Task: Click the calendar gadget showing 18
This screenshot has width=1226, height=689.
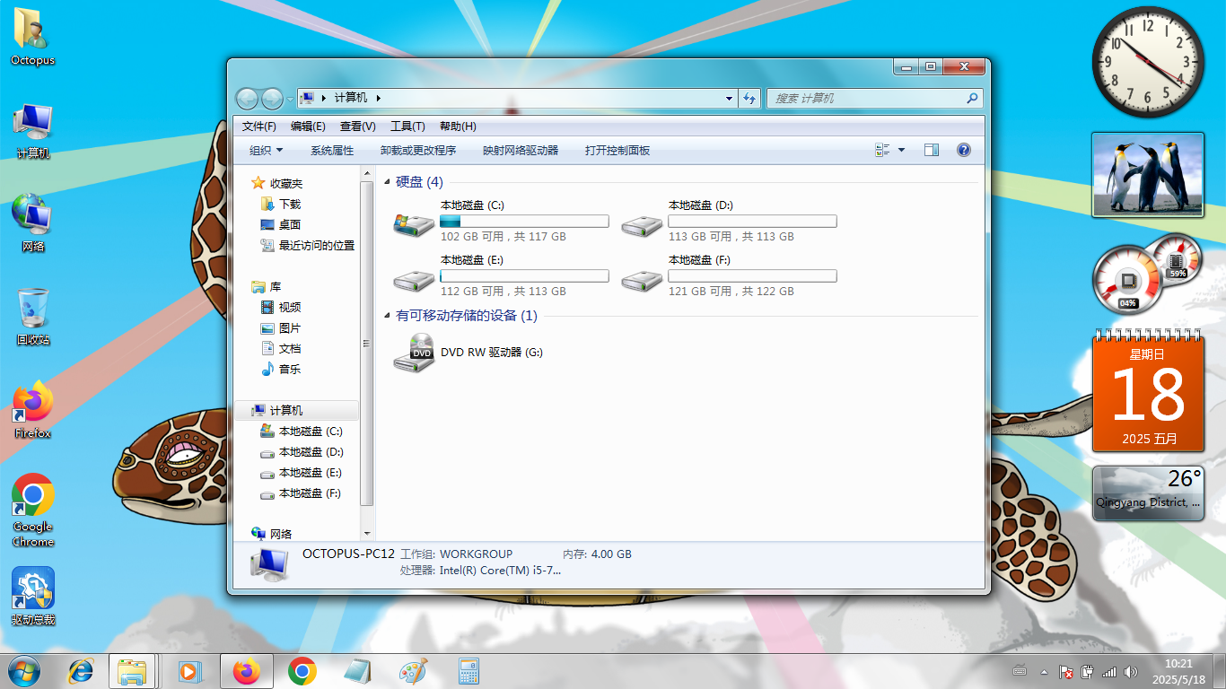Action: 1148,391
